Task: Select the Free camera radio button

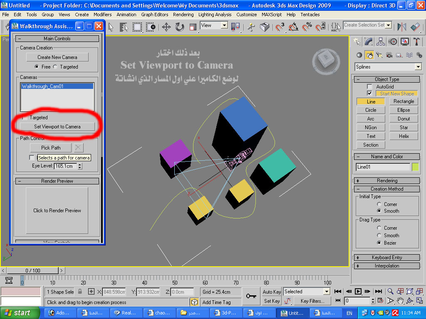Action: coord(37,67)
